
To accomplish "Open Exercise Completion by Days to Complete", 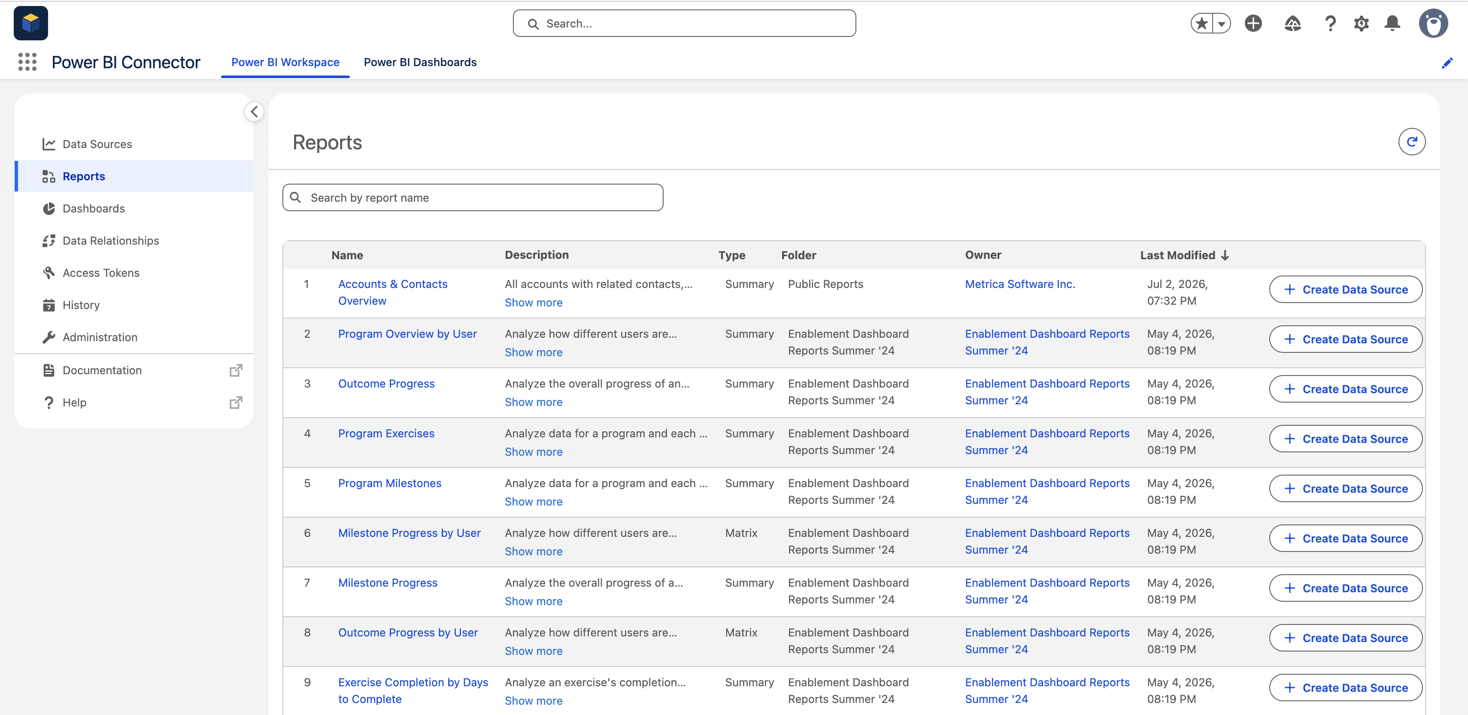I will (413, 691).
